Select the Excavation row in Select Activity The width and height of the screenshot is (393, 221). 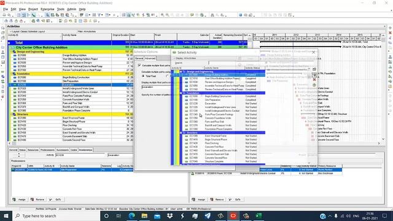click(222, 104)
